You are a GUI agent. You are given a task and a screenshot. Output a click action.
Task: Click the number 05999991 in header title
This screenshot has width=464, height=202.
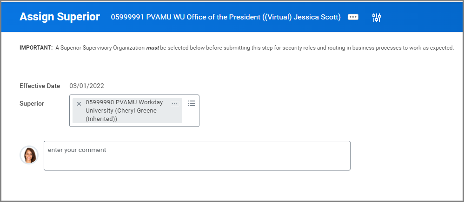tap(127, 17)
